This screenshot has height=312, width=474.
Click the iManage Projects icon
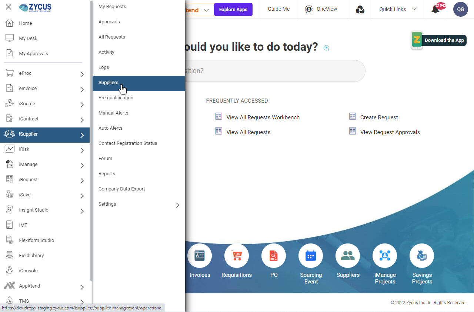[x=385, y=256]
